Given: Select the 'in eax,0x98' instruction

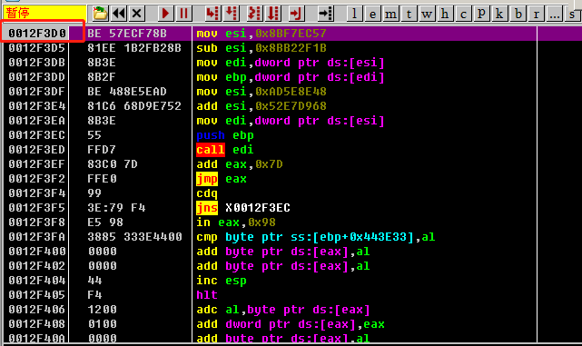Looking at the screenshot, I should click(236, 222).
